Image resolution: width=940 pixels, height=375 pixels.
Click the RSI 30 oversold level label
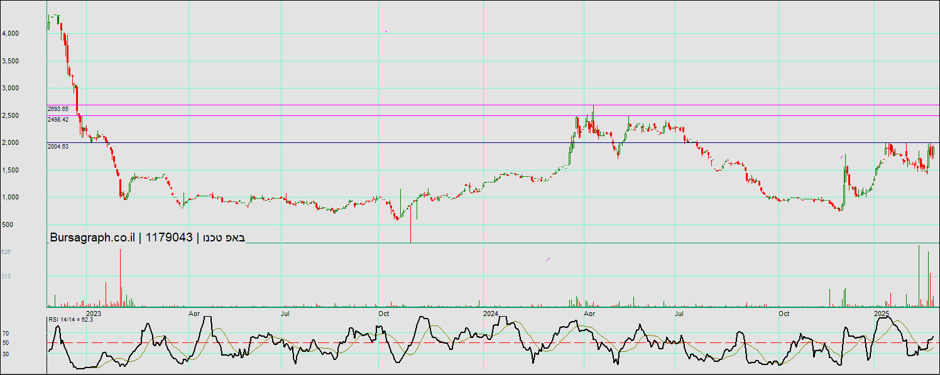tap(6, 354)
